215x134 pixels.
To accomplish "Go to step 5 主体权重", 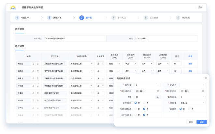I will (151, 18).
